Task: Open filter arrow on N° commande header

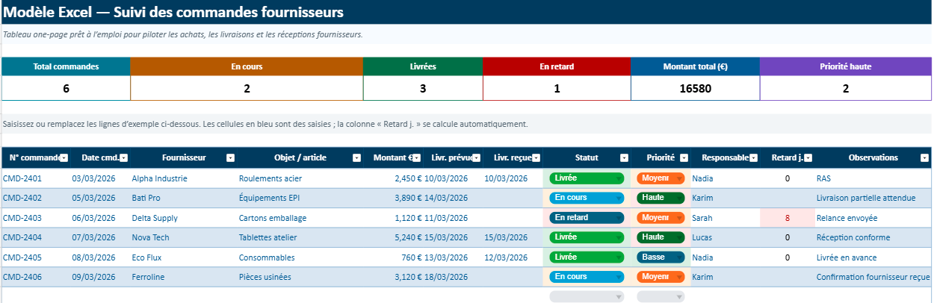Action: (x=64, y=158)
